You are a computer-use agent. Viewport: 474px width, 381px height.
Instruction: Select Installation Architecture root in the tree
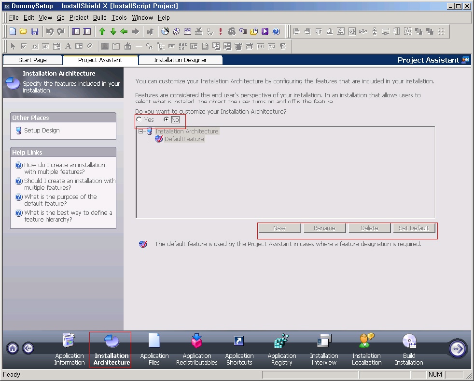point(187,131)
